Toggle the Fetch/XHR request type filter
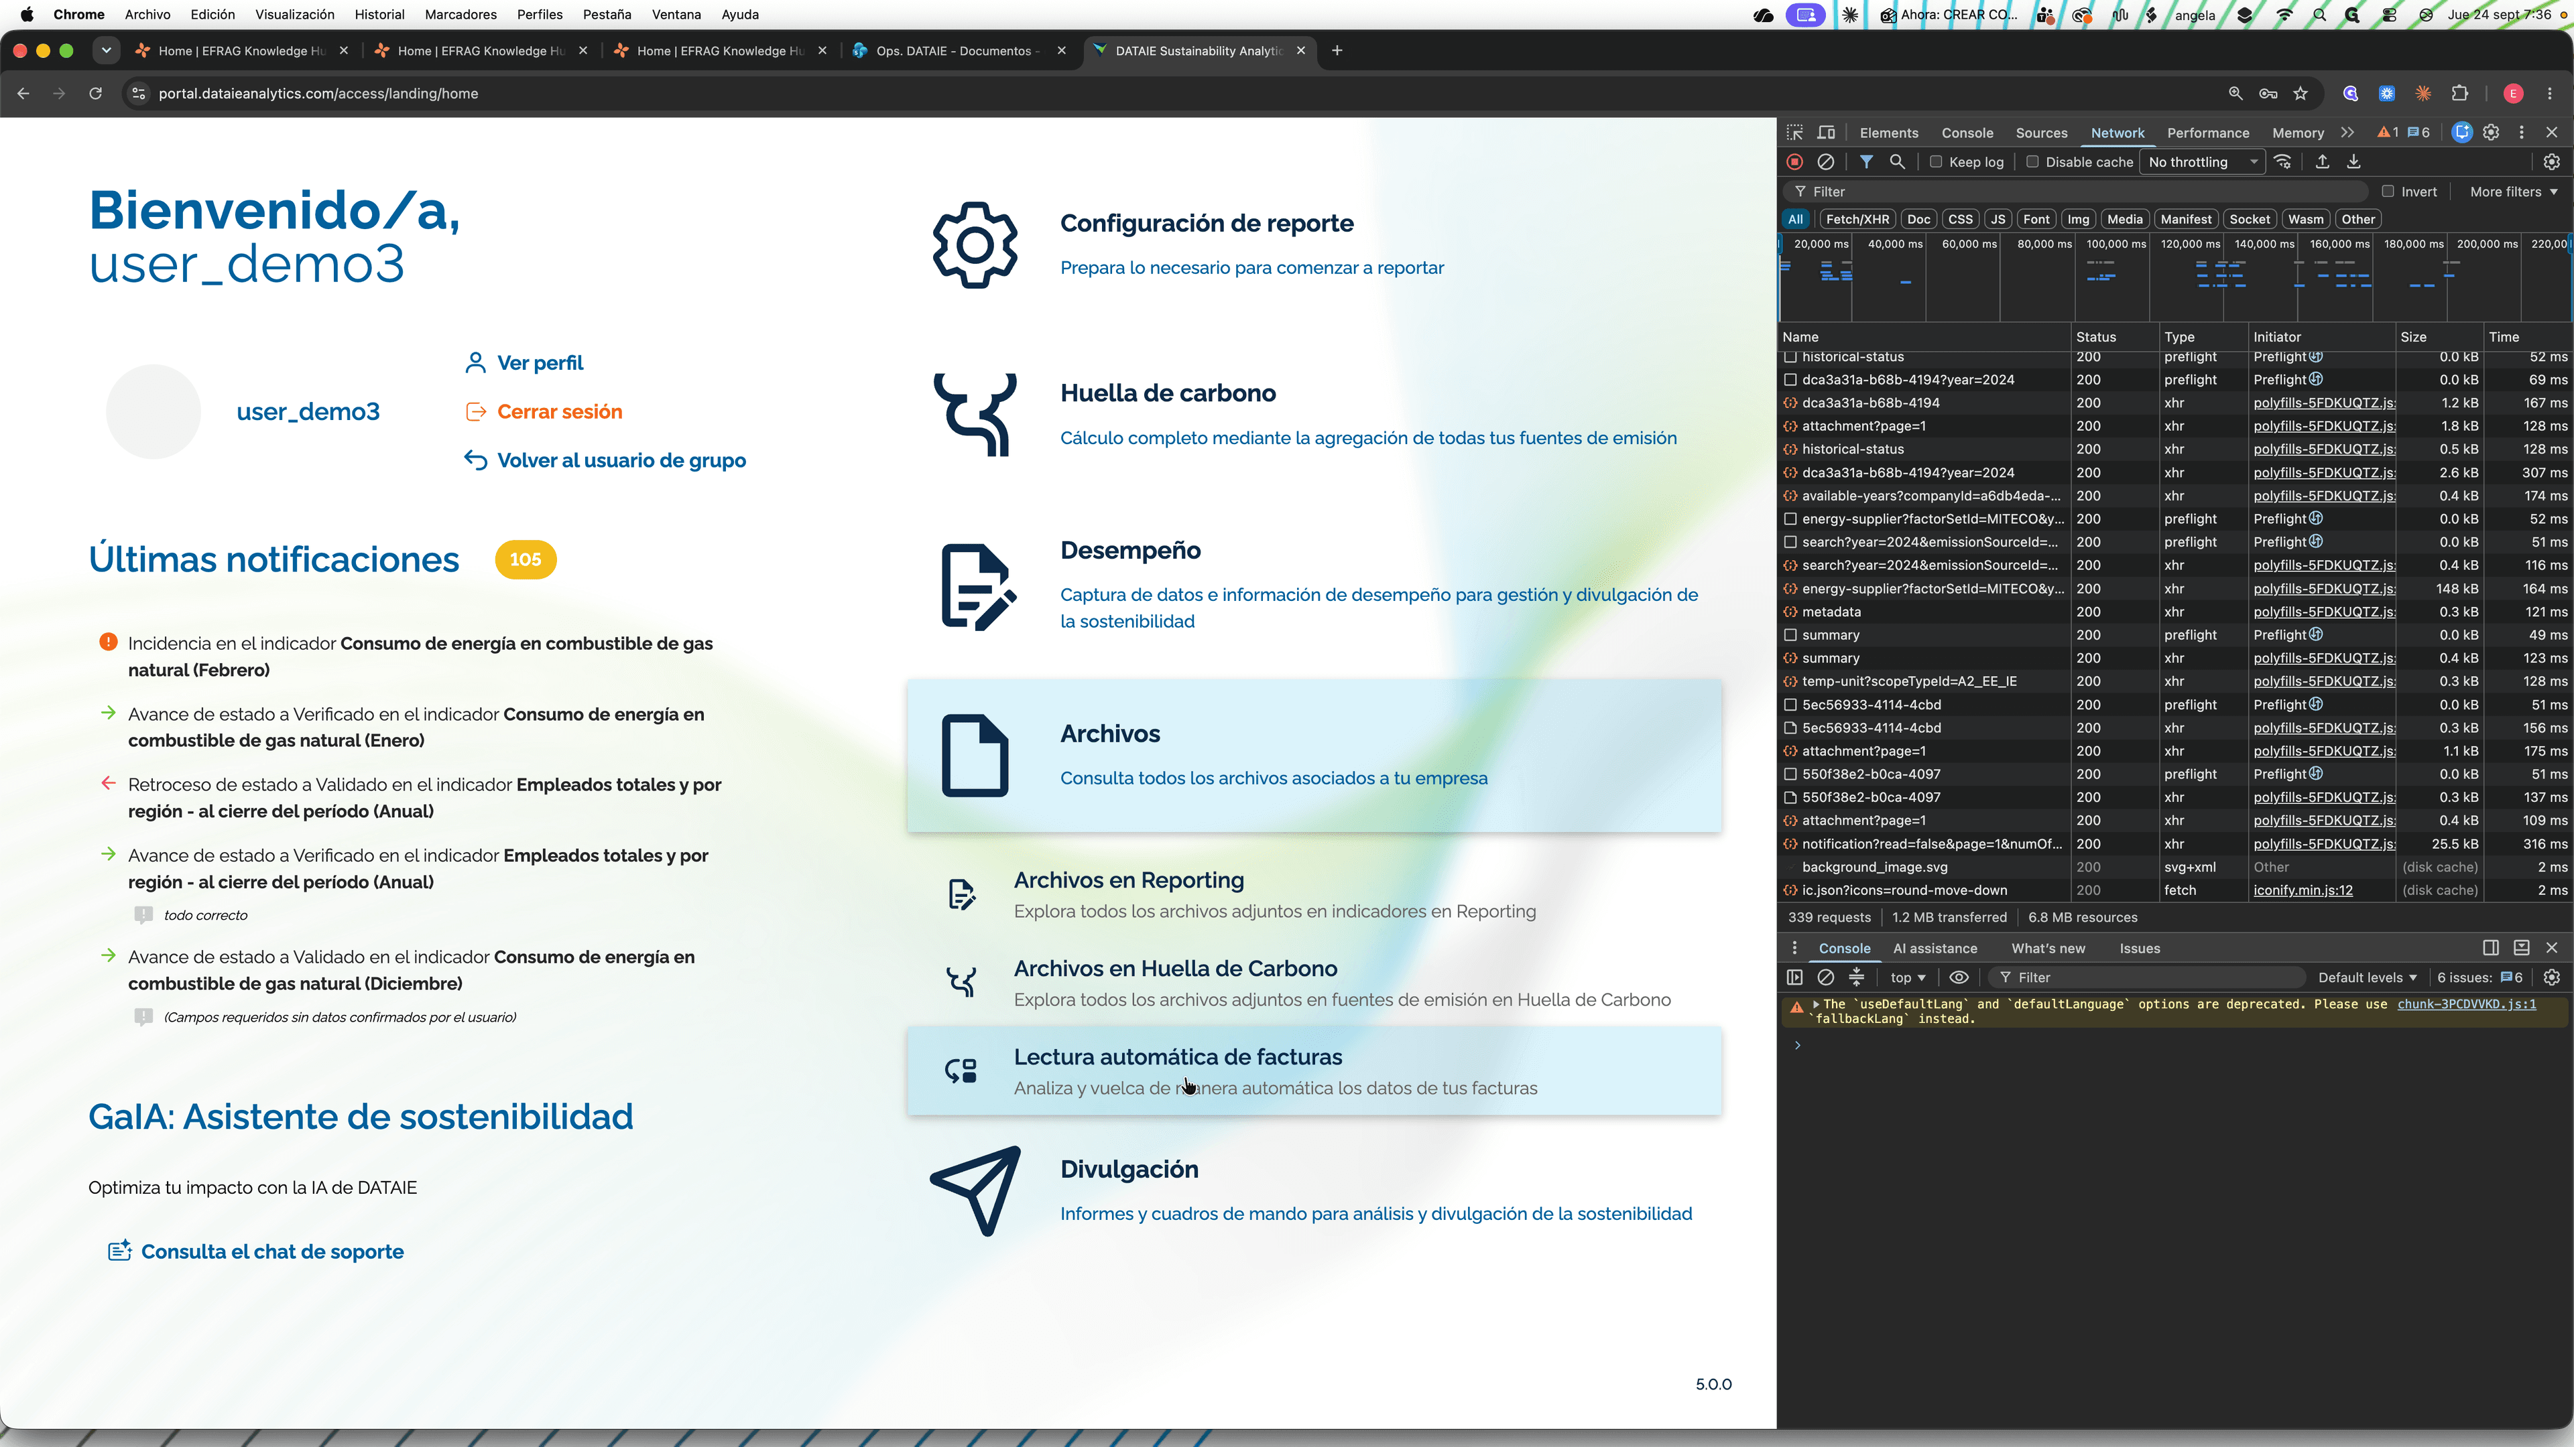The width and height of the screenshot is (2574, 1447). tap(1857, 220)
